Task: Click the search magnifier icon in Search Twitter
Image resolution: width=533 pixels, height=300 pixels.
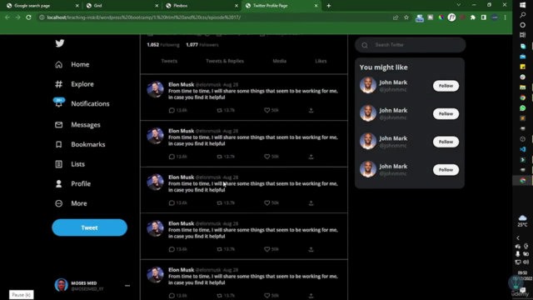Action: pyautogui.click(x=365, y=45)
